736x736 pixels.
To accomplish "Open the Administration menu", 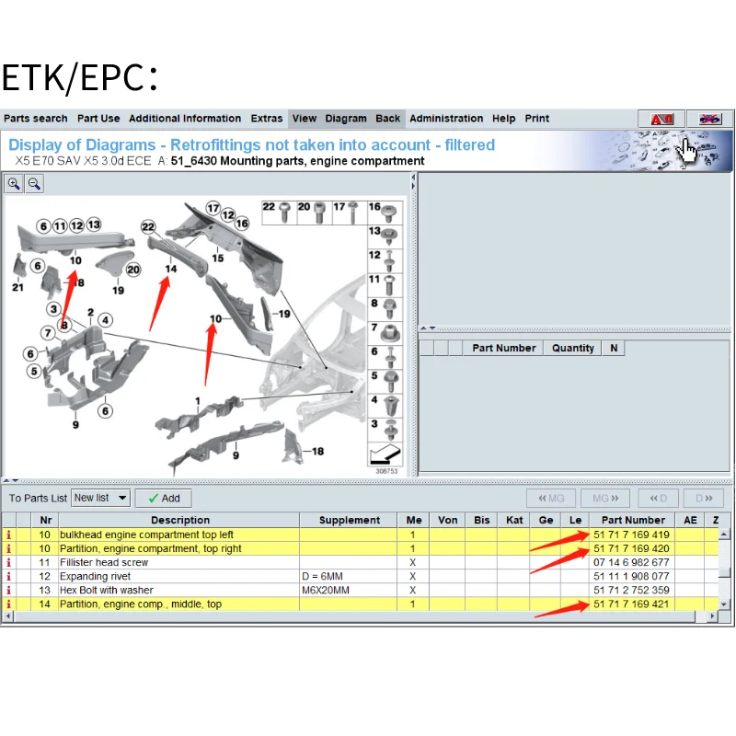I will click(446, 119).
